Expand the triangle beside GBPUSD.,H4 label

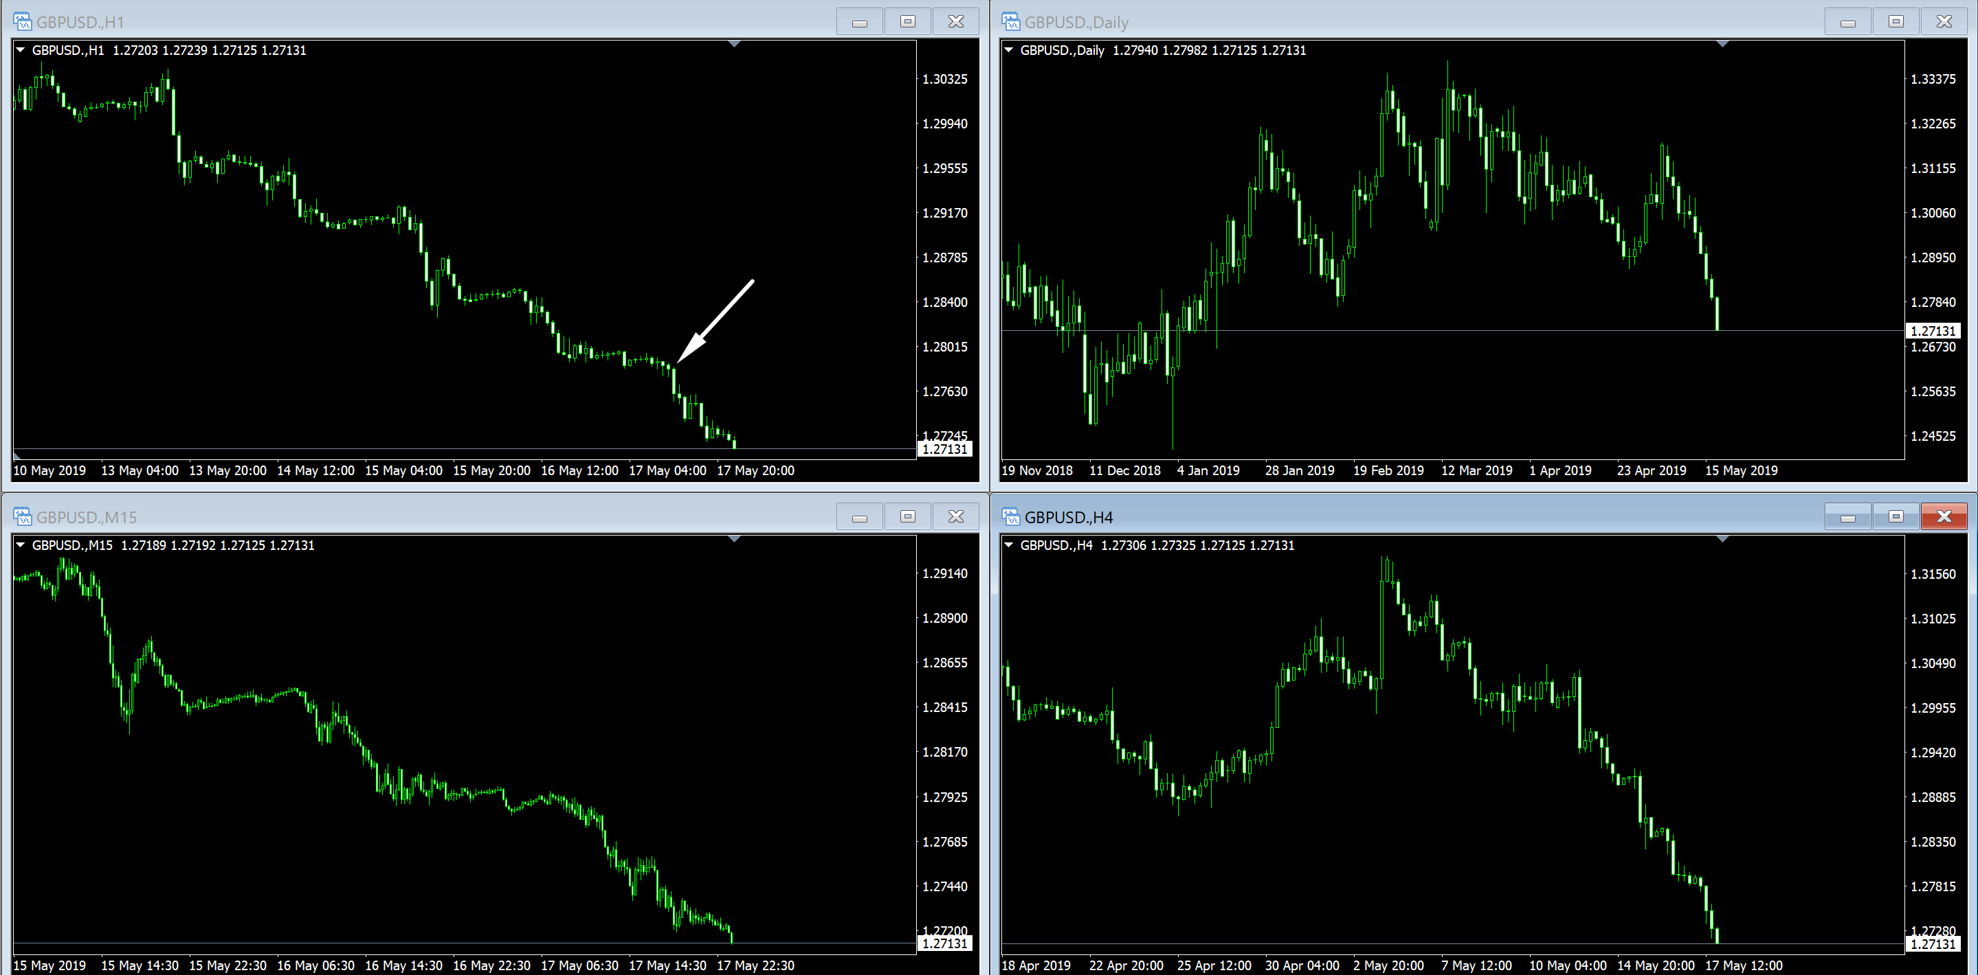[1009, 544]
